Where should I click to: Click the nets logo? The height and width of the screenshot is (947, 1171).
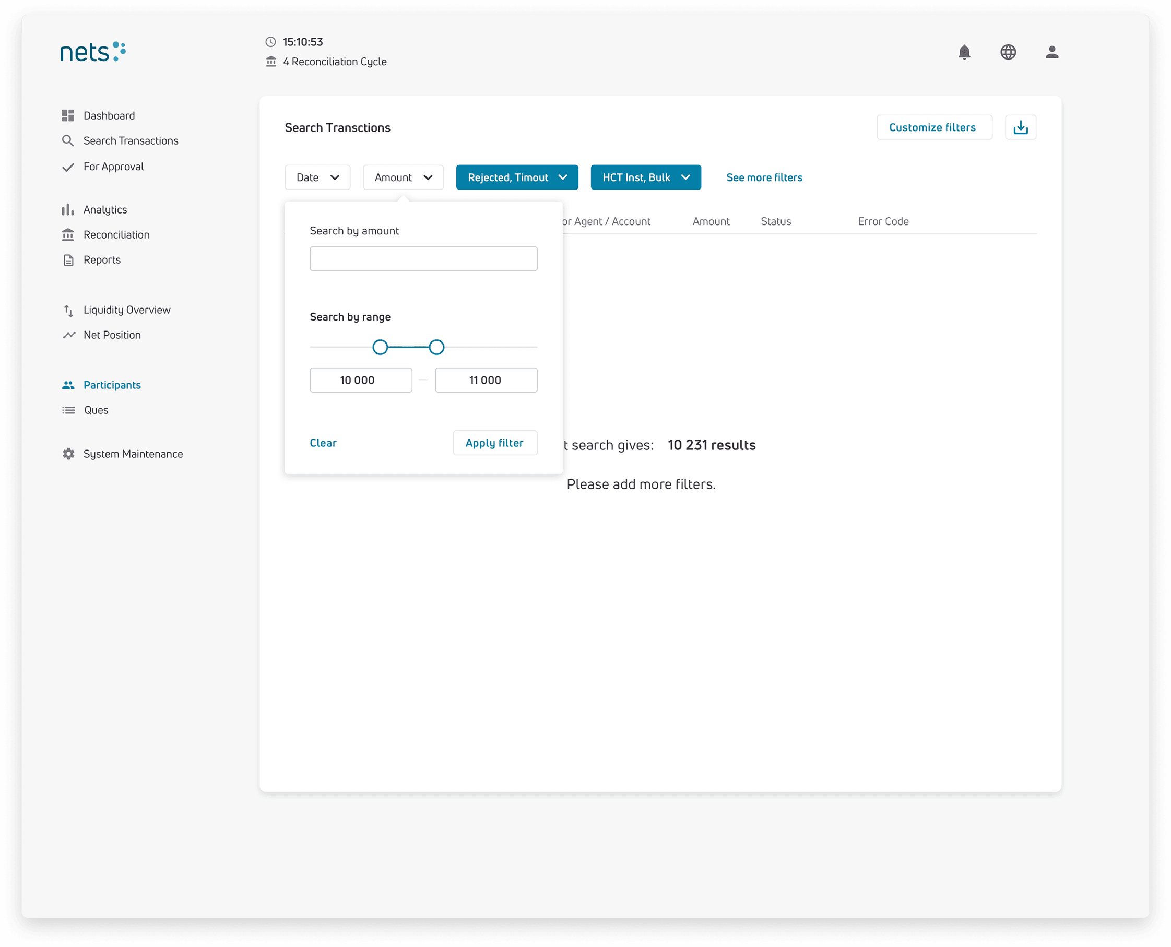(93, 52)
